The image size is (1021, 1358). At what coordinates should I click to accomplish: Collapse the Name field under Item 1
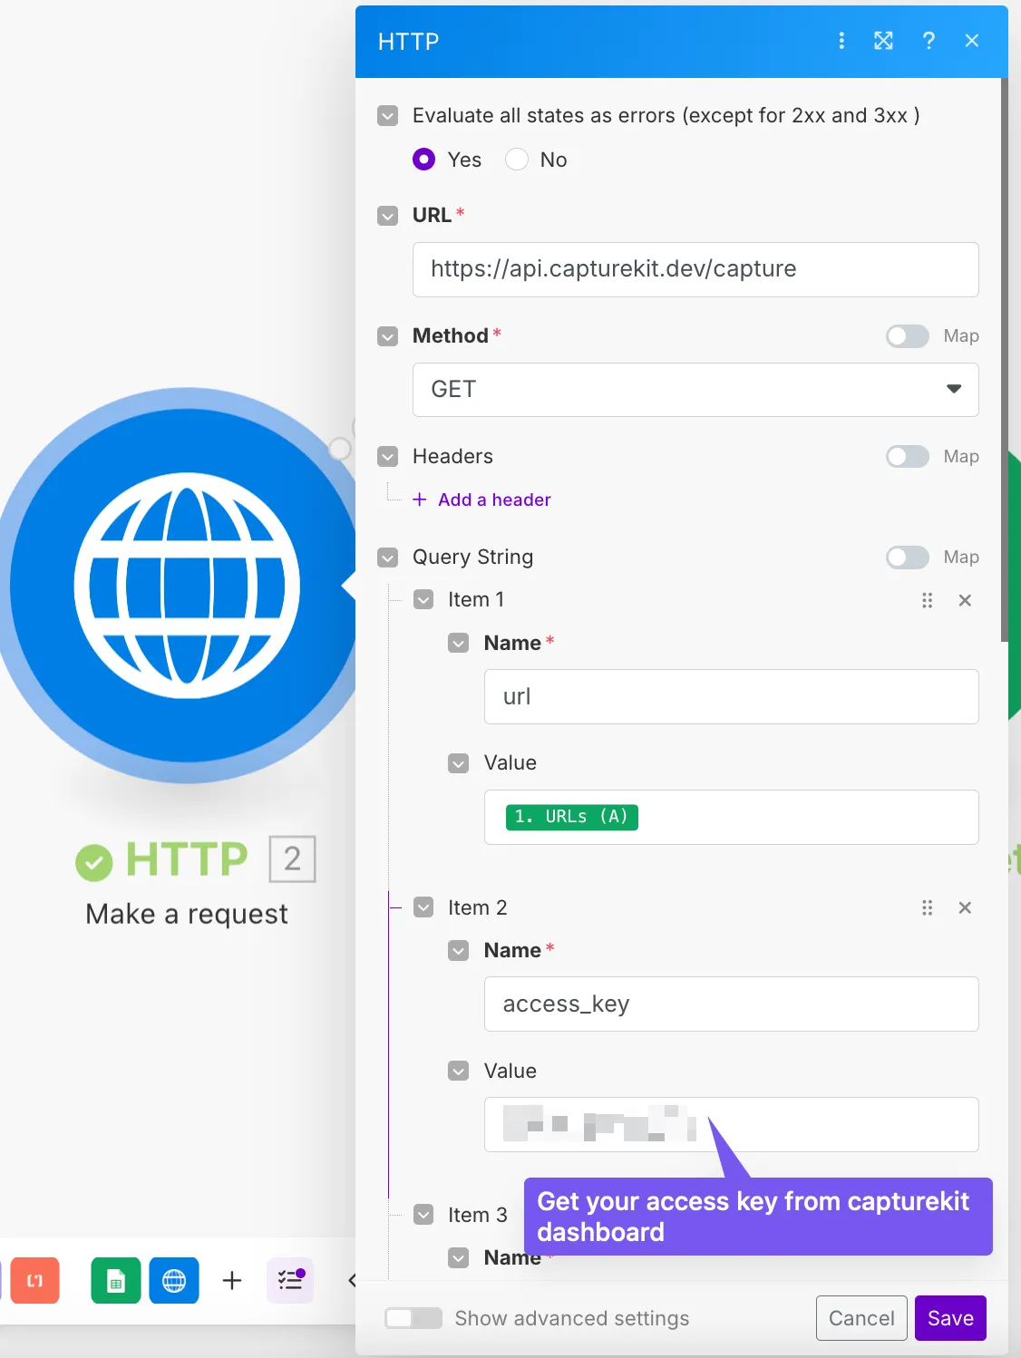point(459,644)
